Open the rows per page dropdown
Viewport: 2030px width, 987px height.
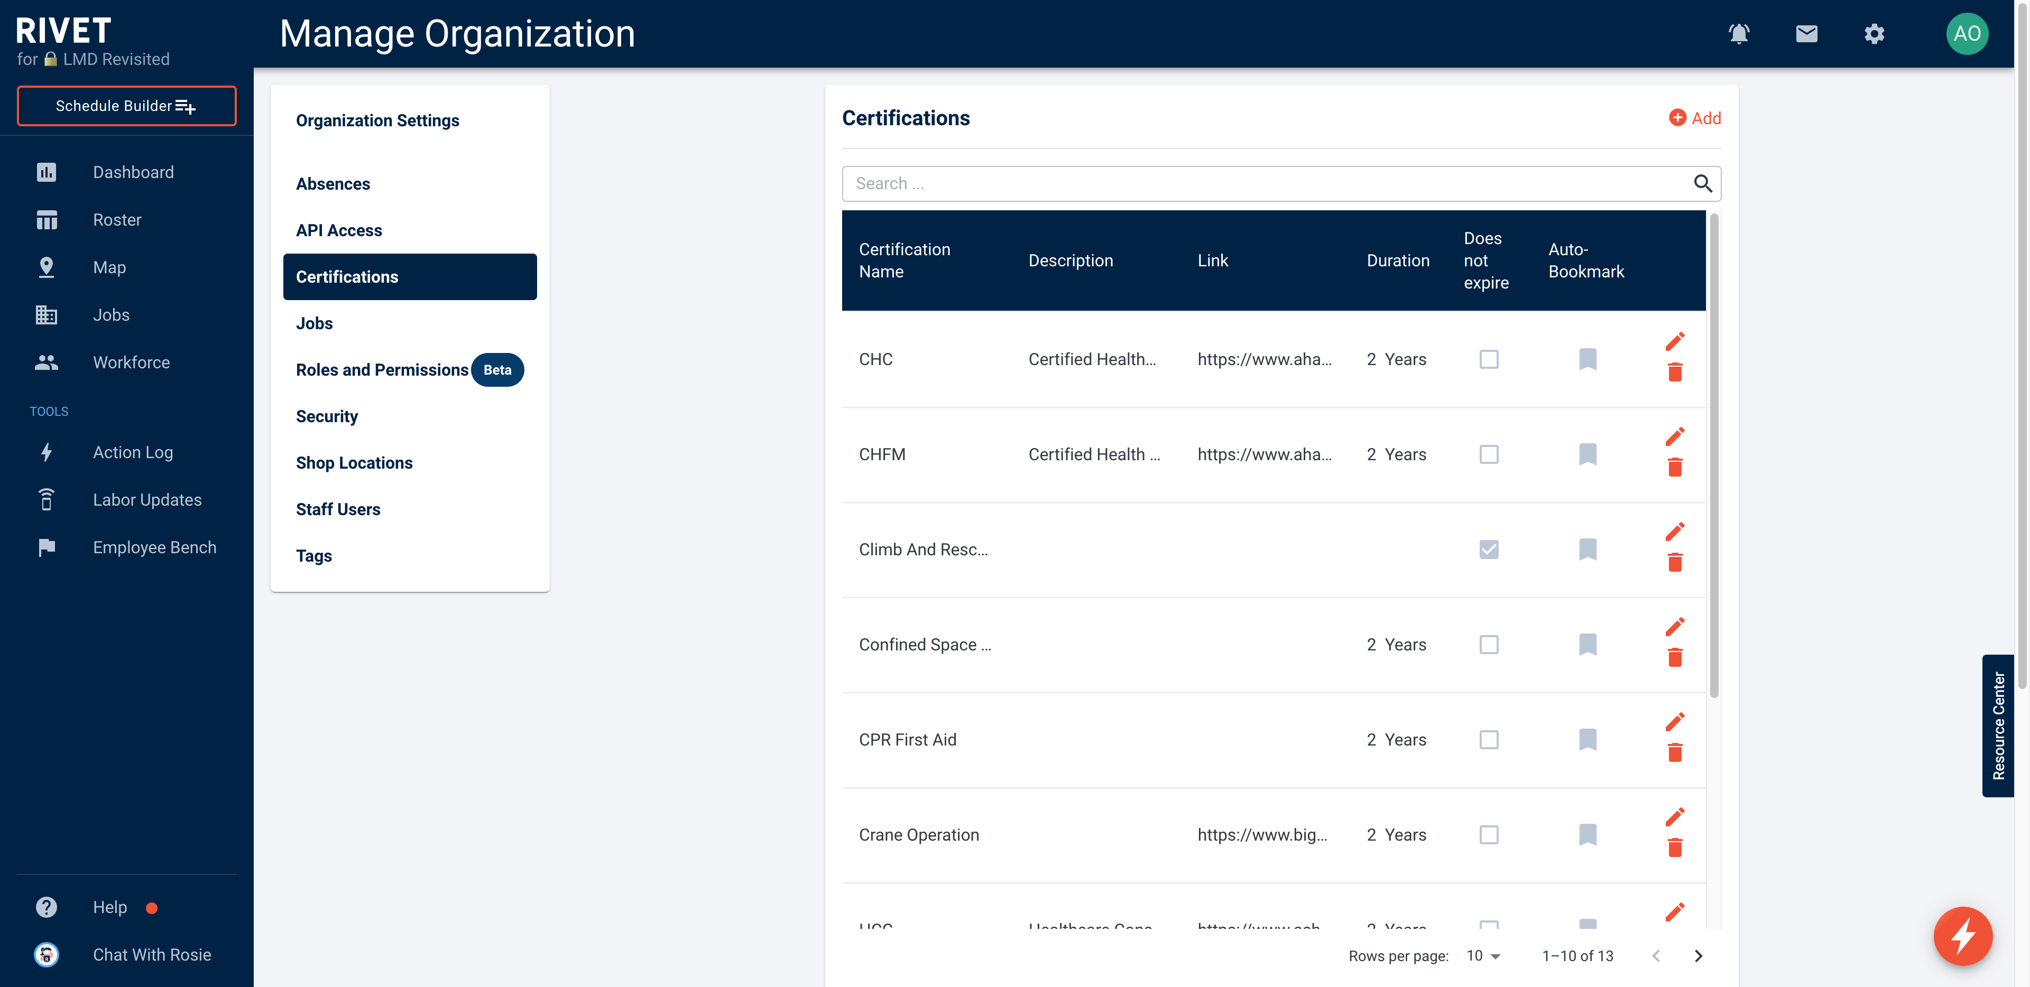point(1483,955)
